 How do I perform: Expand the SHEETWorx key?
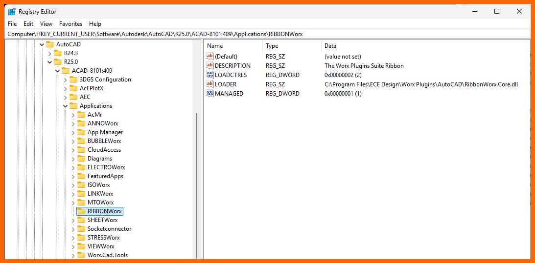coord(73,220)
